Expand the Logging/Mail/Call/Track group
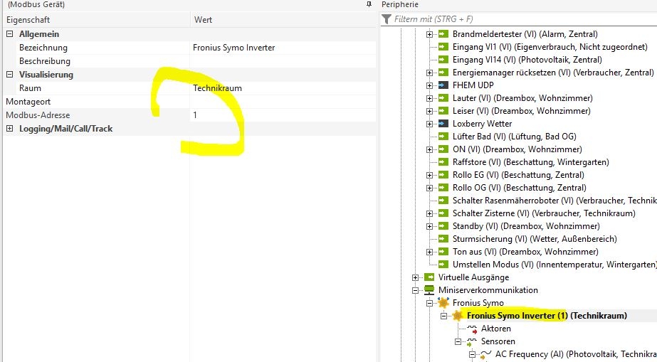This screenshot has height=362, width=657. click(x=10, y=129)
